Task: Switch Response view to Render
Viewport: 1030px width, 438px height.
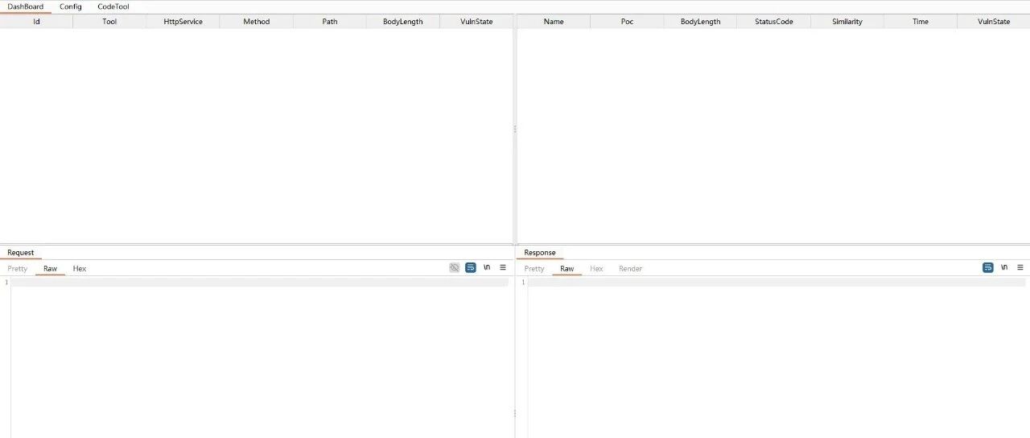Action: (631, 269)
